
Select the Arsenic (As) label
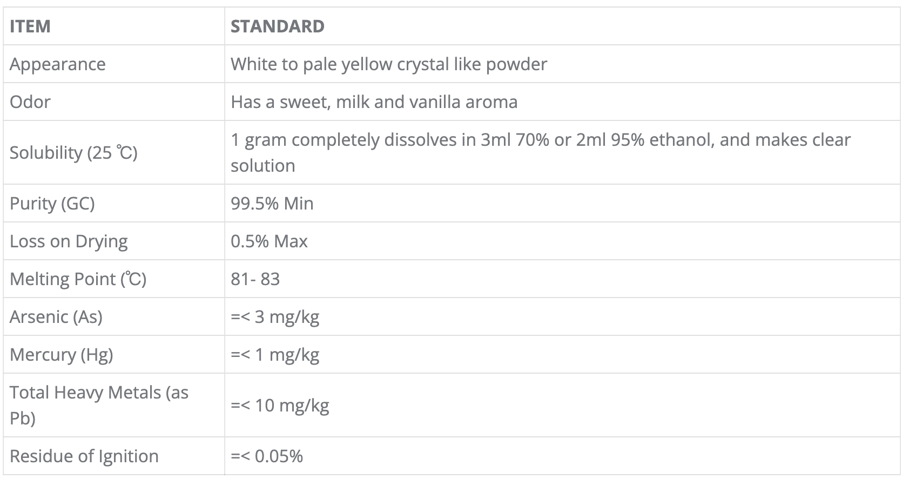[x=56, y=317]
